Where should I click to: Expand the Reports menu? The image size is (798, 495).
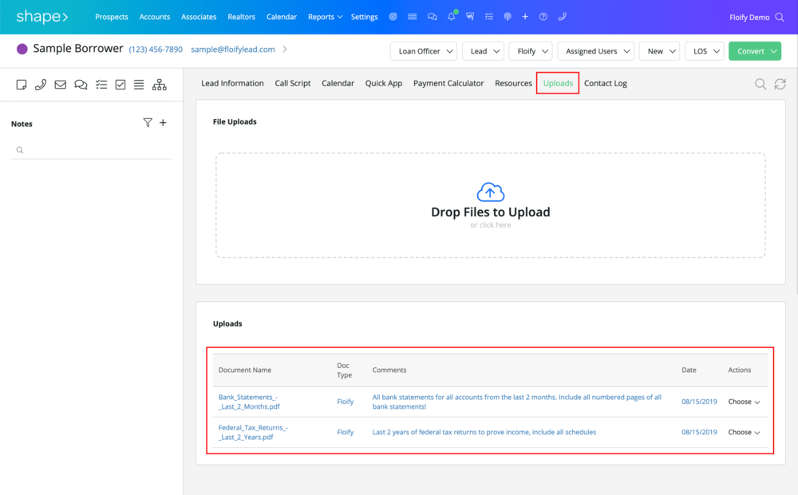click(325, 17)
